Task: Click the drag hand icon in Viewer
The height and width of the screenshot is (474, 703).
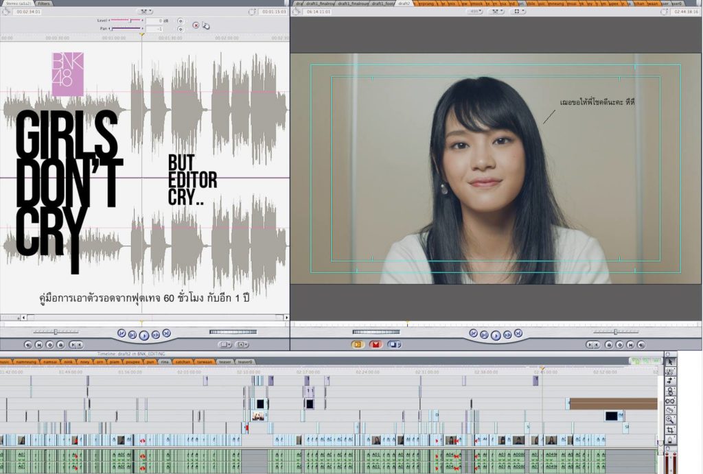Action: [x=206, y=25]
